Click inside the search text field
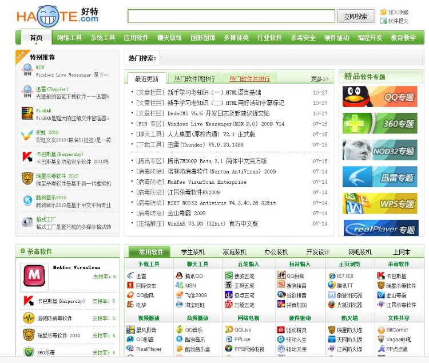Viewport: 429px width, 363px height. coord(231,16)
